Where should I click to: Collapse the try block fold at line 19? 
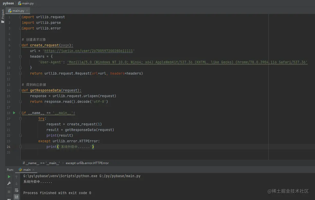(20, 118)
